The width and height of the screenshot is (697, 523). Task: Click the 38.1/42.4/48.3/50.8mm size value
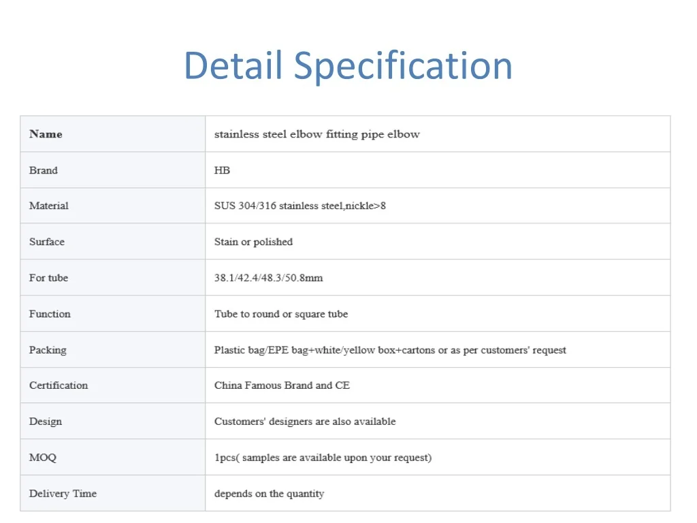(268, 278)
